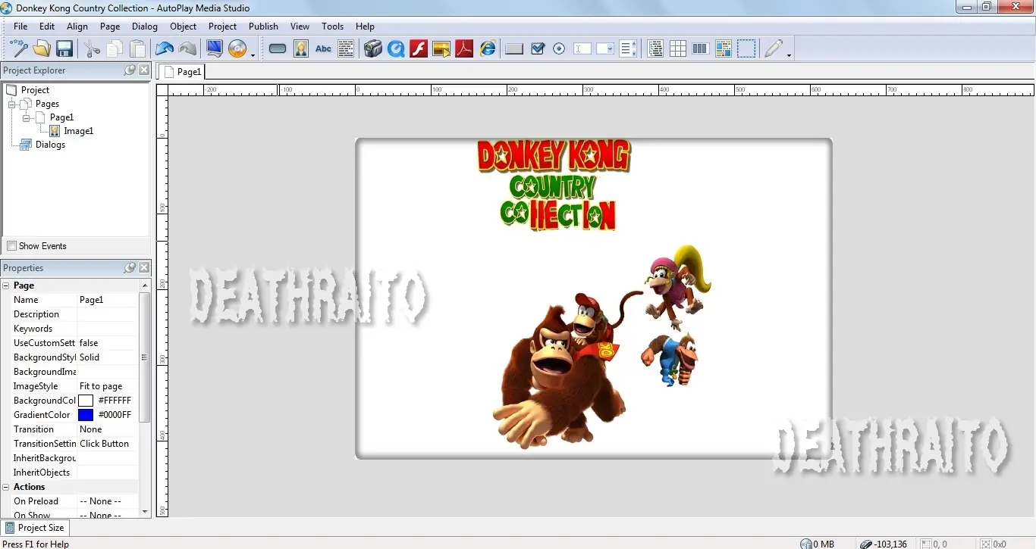Insert an xButton object
The image size is (1036, 549).
pos(514,49)
